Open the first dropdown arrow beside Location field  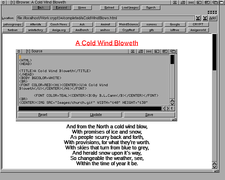[198, 18]
